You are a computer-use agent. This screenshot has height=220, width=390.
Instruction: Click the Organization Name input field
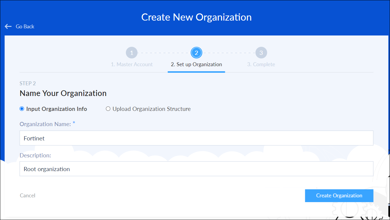point(196,138)
